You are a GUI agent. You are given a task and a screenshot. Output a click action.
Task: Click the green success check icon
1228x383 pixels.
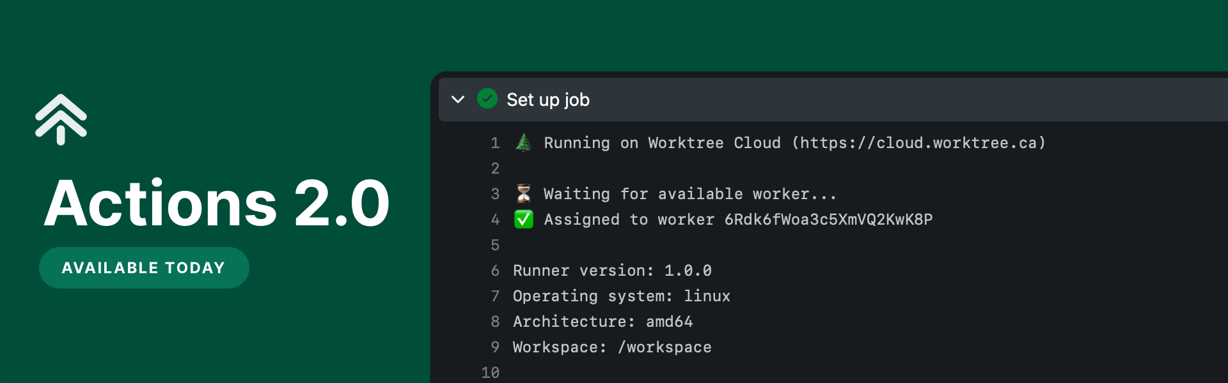click(487, 99)
